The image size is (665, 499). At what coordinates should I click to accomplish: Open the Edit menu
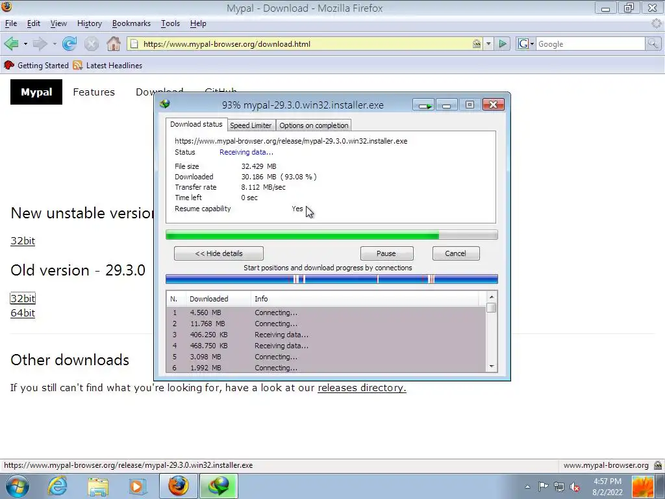click(x=34, y=23)
